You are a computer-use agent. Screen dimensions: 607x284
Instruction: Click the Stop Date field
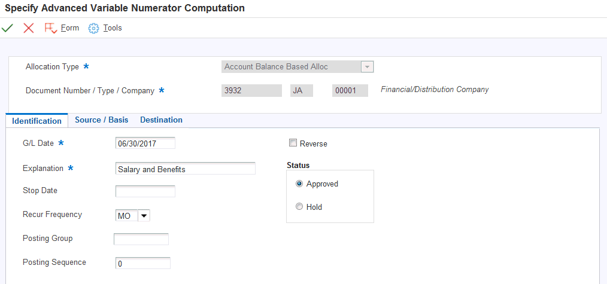(145, 191)
